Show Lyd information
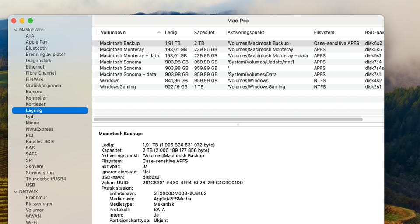The height and width of the screenshot is (224, 420). pyautogui.click(x=29, y=117)
